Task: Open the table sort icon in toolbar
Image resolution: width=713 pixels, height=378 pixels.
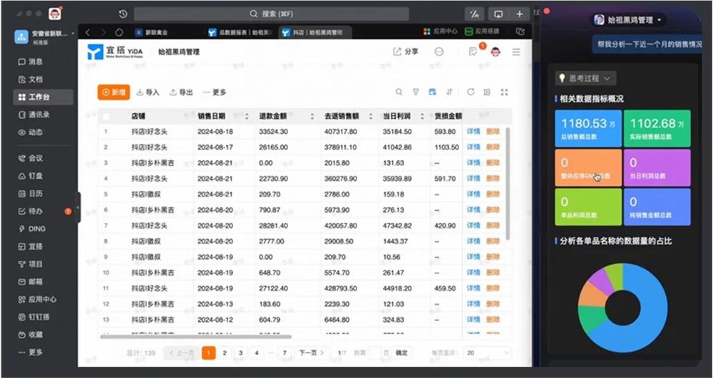Action: click(449, 92)
